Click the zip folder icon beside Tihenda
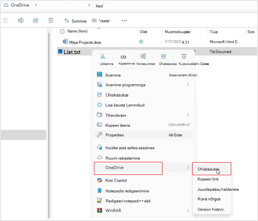Image resolution: width=258 pixels, height=221 pixels. (x=100, y=115)
